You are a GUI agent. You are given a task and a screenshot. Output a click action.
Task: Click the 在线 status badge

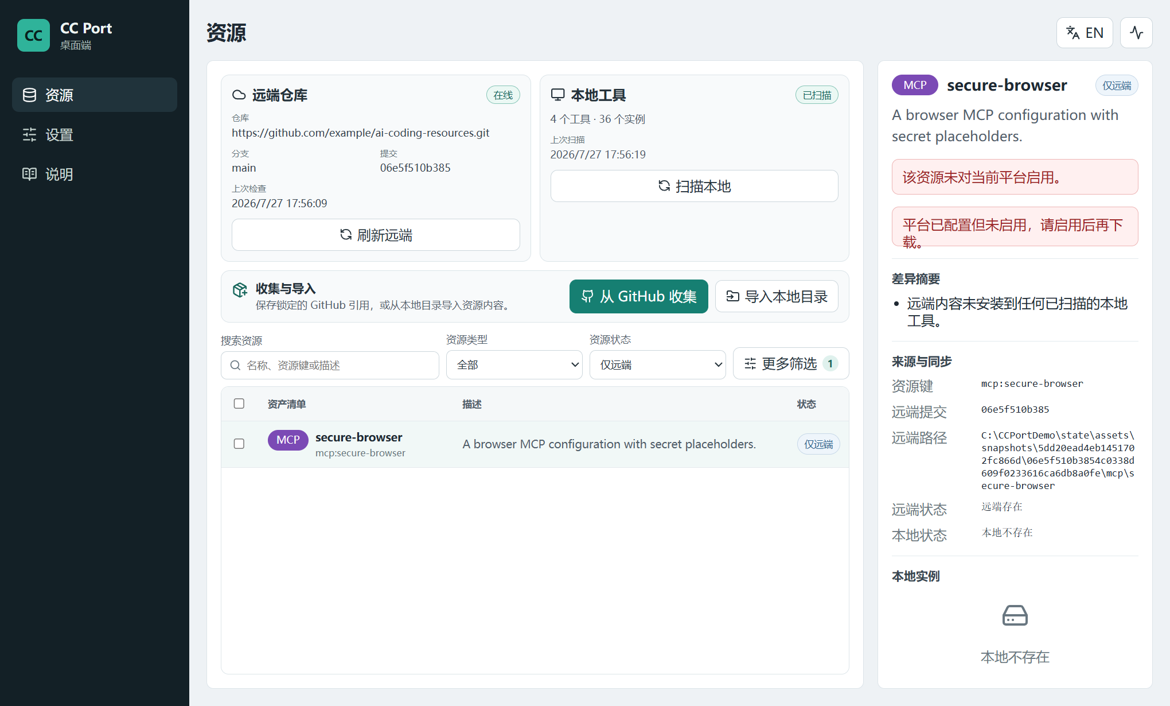503,95
